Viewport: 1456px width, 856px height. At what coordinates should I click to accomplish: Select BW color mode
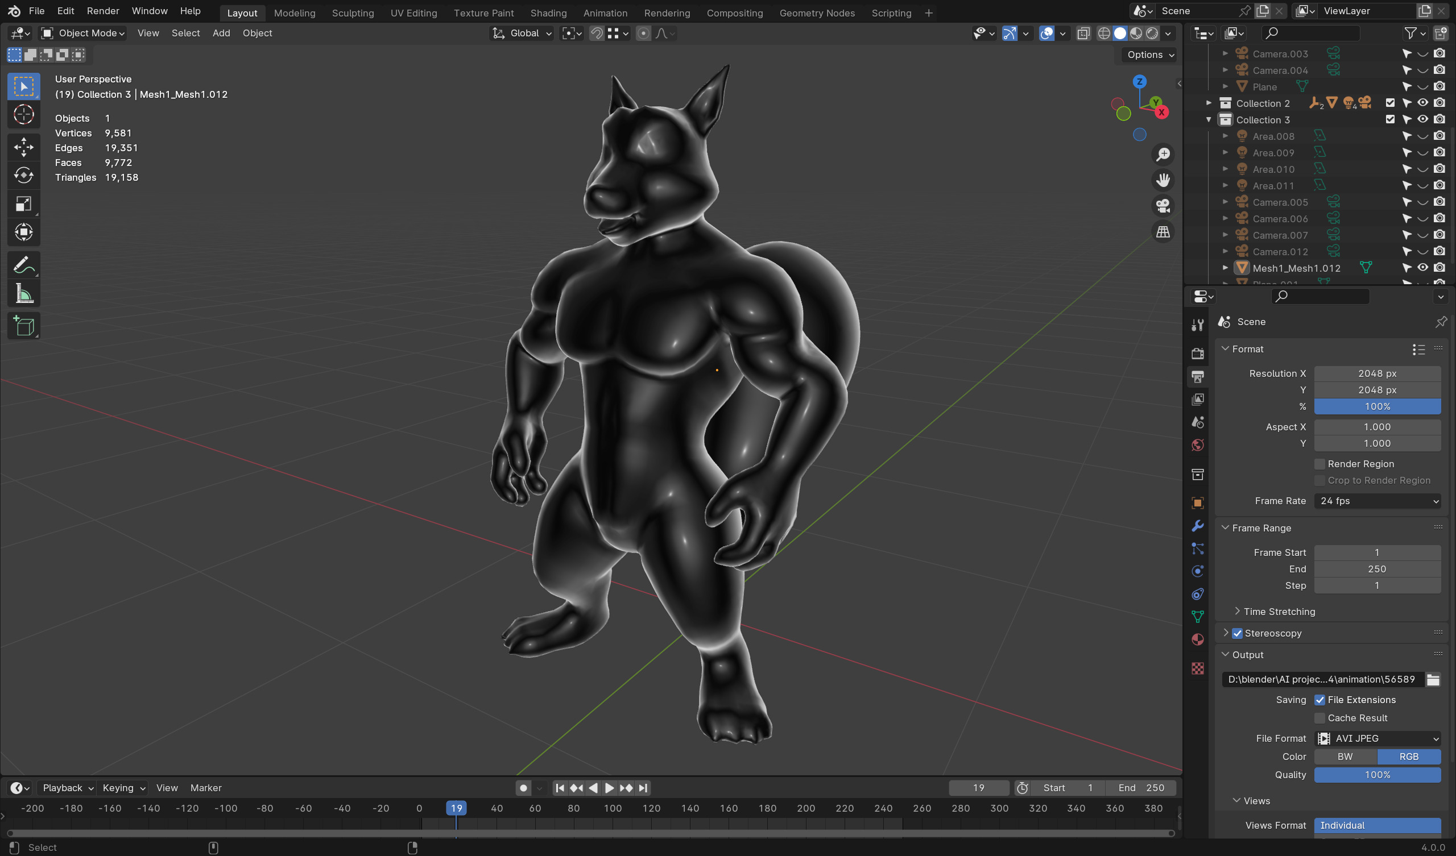pos(1345,757)
